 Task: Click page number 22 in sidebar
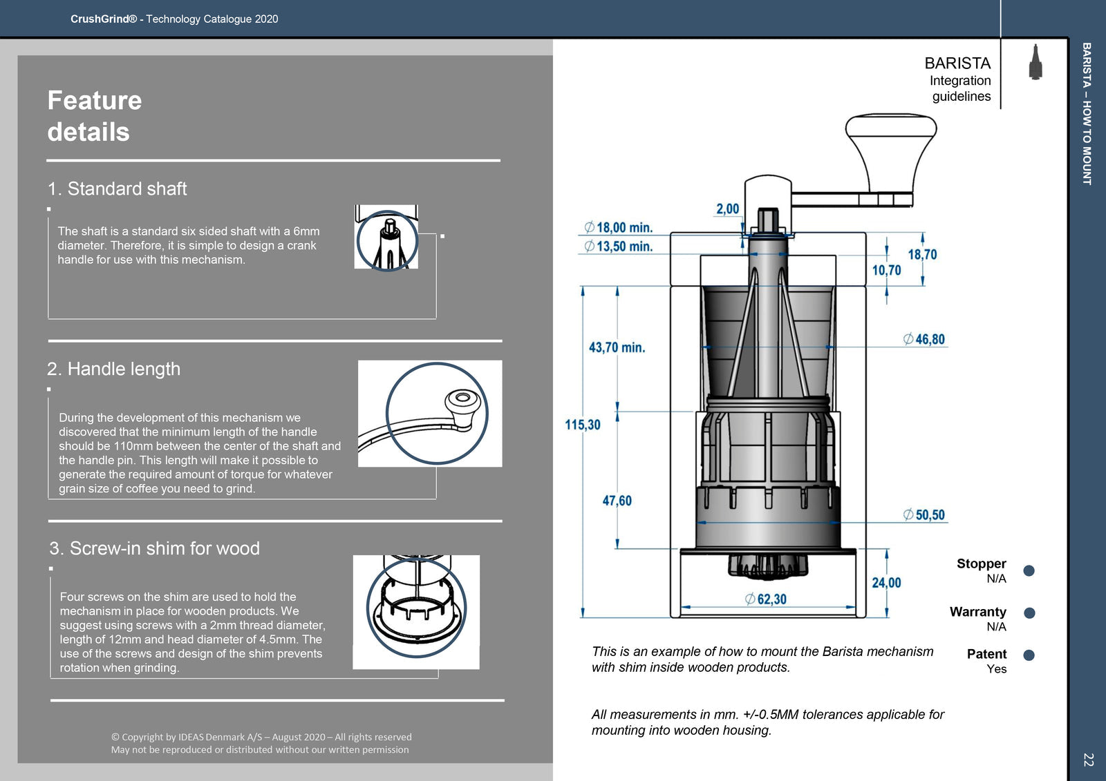[1088, 760]
